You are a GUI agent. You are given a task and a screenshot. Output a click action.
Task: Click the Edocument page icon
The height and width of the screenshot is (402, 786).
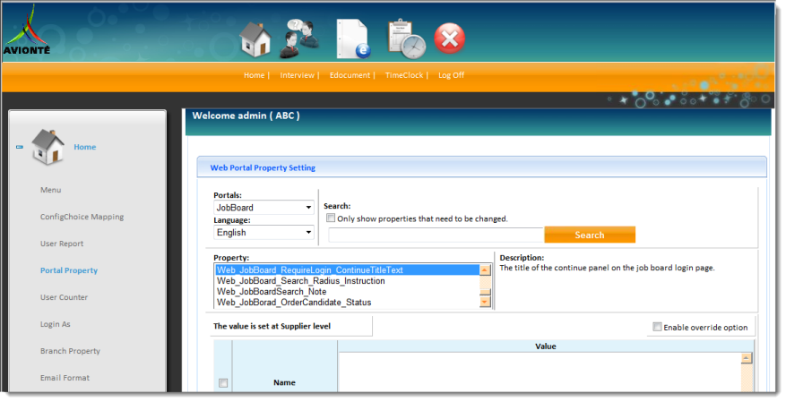(x=353, y=38)
